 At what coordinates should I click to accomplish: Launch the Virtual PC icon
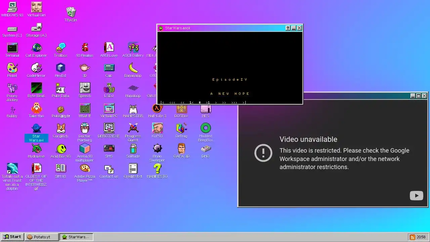[109, 111]
